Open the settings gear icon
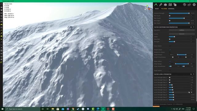Image resolution: width=197 pixels, height=111 pixels. pyautogui.click(x=194, y=5)
